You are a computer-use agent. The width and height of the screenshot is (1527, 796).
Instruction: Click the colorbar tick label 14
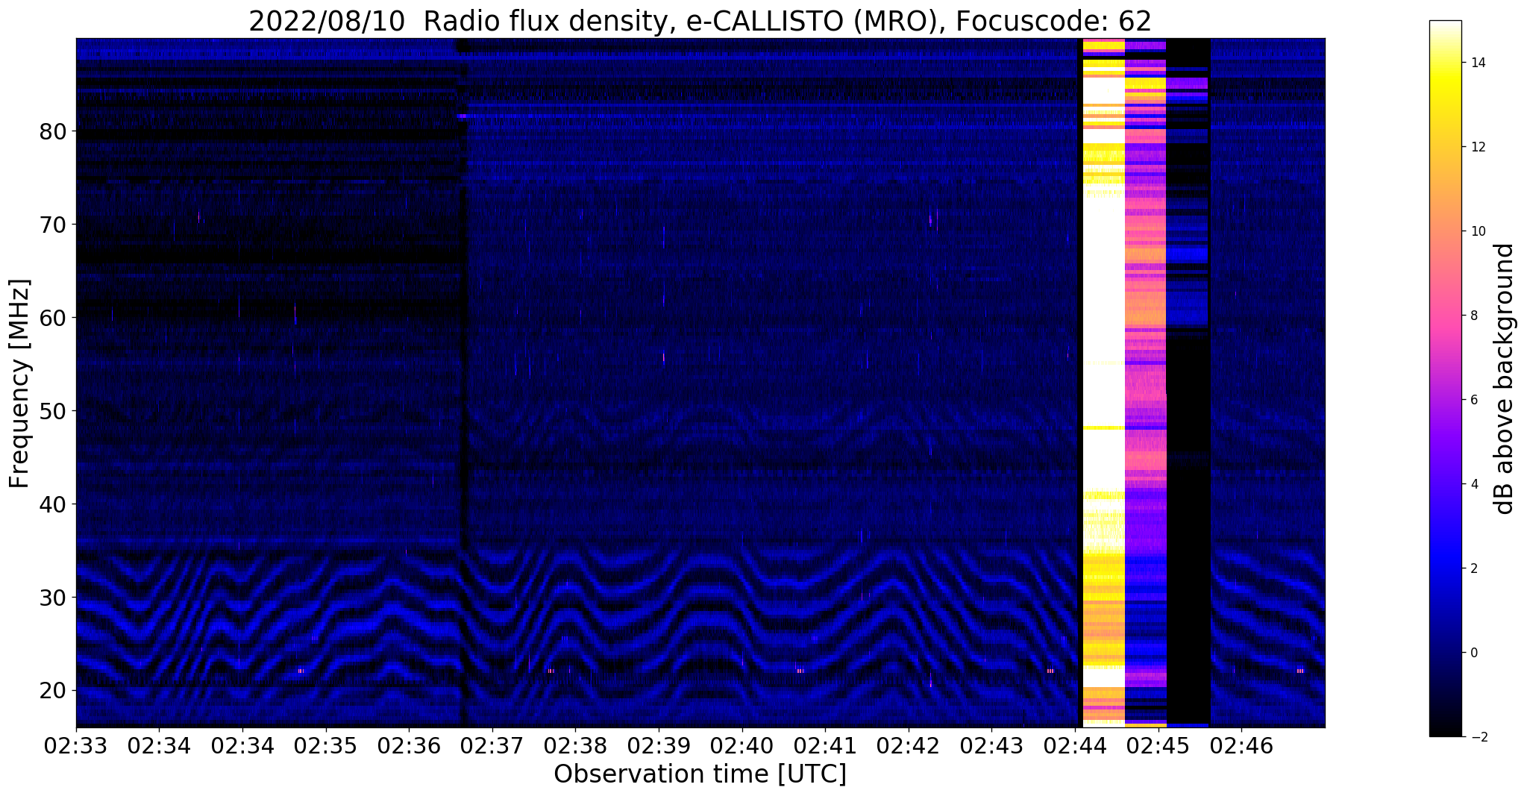(x=1478, y=63)
